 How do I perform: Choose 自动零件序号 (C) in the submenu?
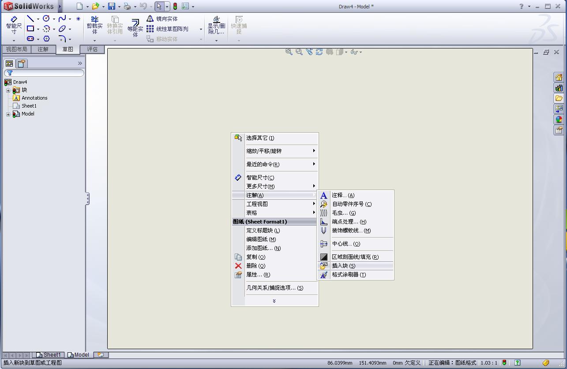tap(355, 204)
